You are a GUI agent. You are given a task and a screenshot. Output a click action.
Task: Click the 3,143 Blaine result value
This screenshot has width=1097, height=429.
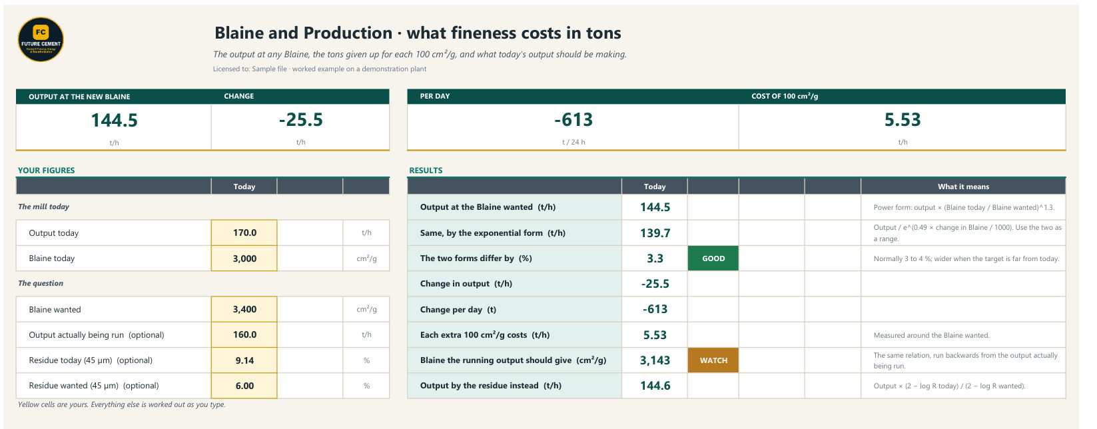pos(655,360)
